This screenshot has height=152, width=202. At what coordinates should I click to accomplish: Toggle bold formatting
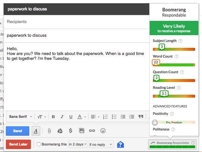coord(53,117)
